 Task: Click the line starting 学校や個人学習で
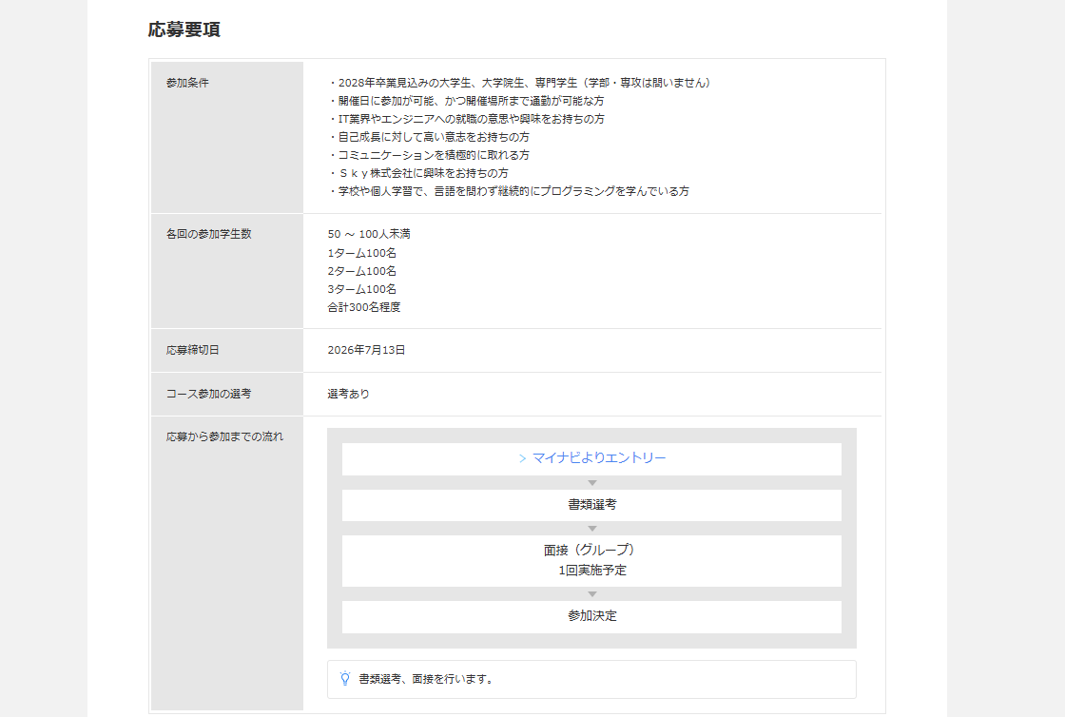click(x=509, y=191)
